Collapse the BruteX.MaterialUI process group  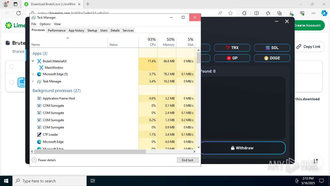coord(33,61)
